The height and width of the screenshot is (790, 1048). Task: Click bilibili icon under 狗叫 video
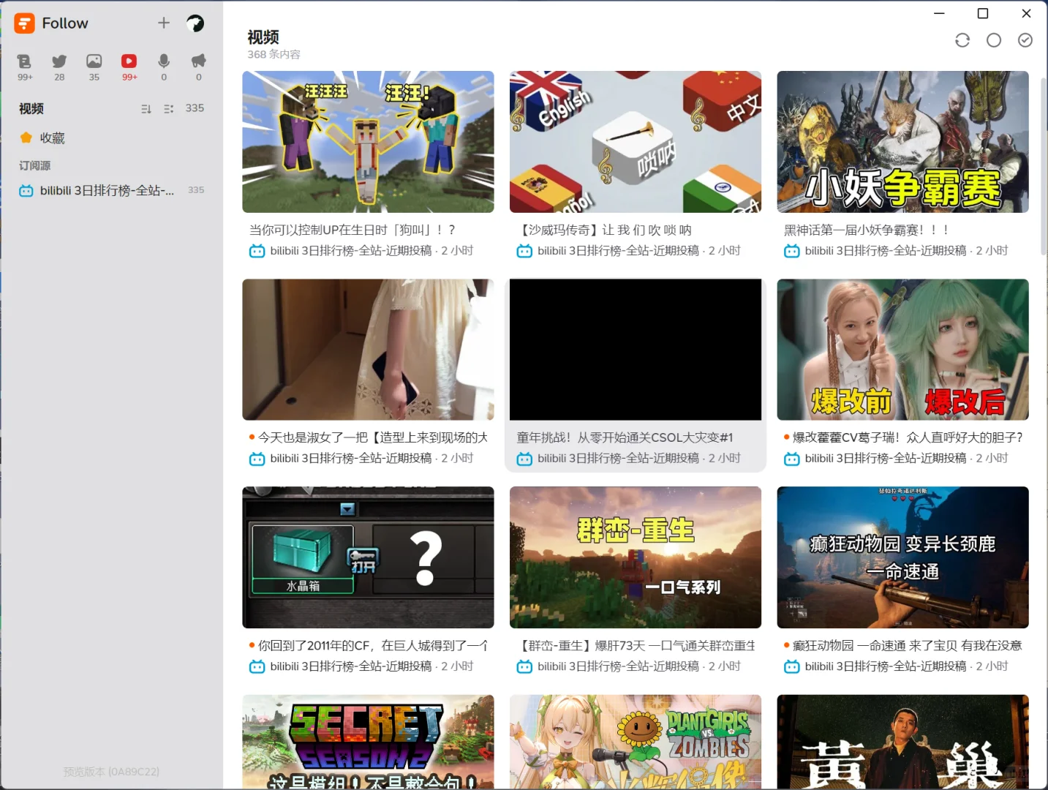[x=257, y=252]
